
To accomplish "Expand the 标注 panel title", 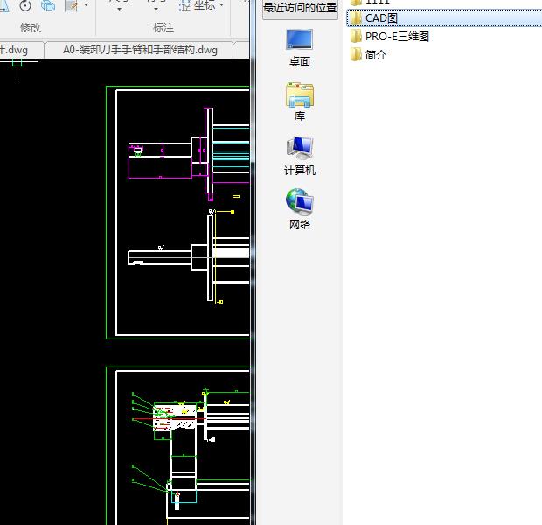I will point(163,28).
